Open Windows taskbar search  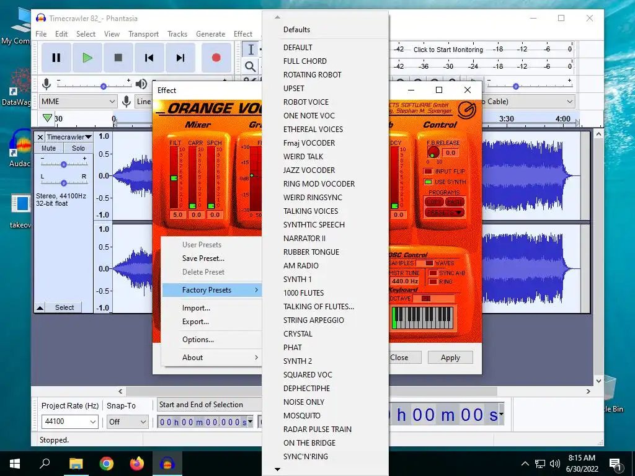click(x=45, y=464)
